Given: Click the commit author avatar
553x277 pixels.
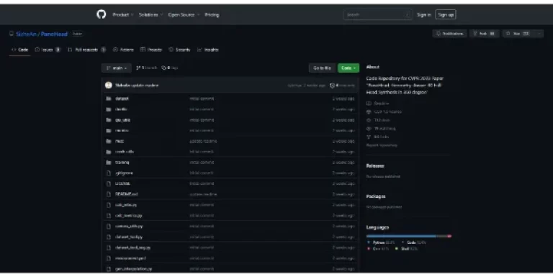Looking at the screenshot, I should coord(109,86).
